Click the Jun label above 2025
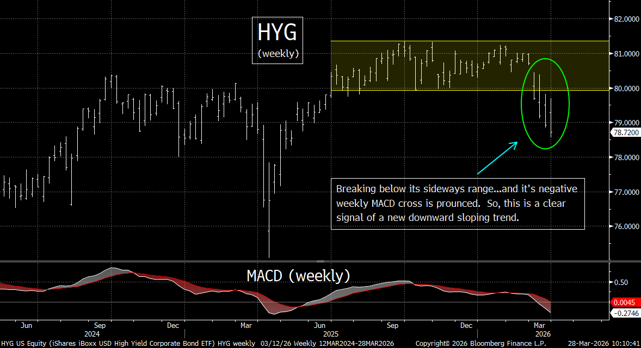 coord(319,325)
